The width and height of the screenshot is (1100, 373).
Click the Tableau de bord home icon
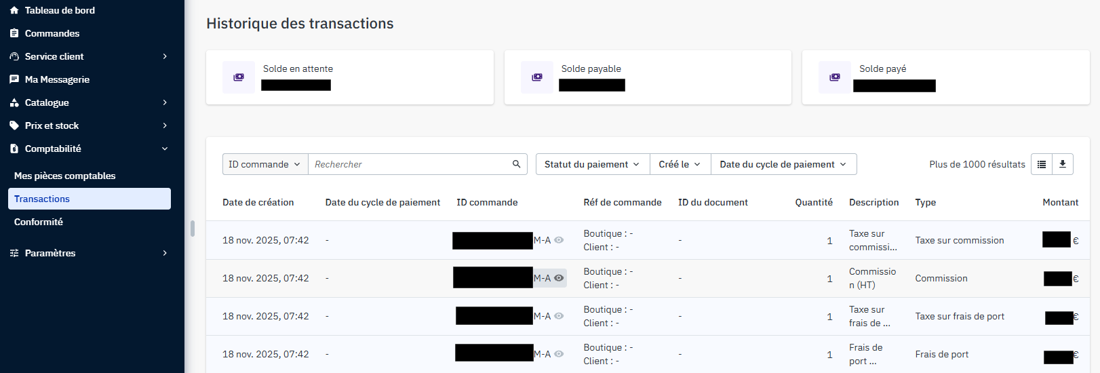point(14,10)
